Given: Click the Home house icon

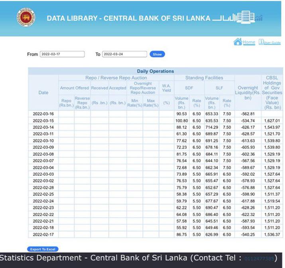Looking at the screenshot, I should pos(238,42).
